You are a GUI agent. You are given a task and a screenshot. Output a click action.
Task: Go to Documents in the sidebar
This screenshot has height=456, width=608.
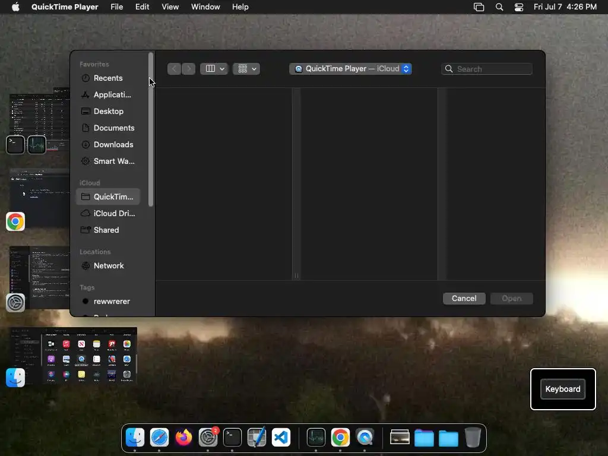108,128
